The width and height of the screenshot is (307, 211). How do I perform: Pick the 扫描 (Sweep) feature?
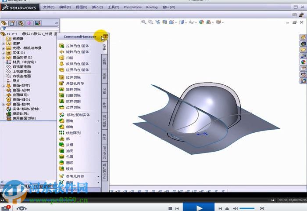click(x=66, y=58)
